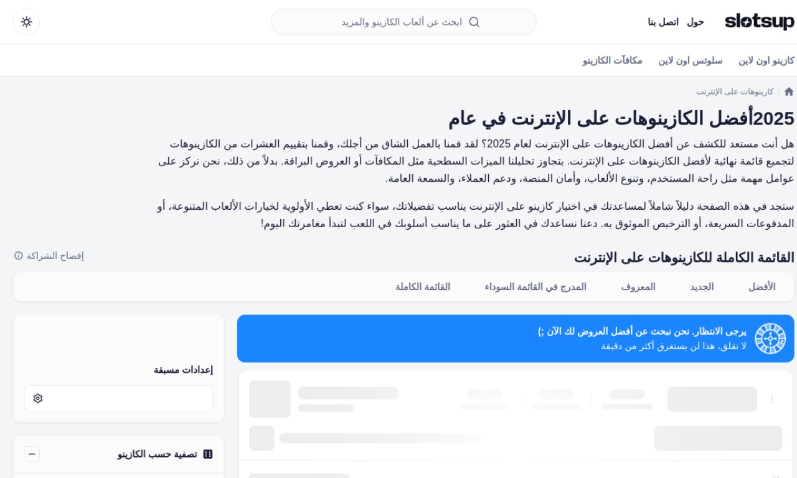
Task: Switch to the الجديد tab
Action: [701, 287]
